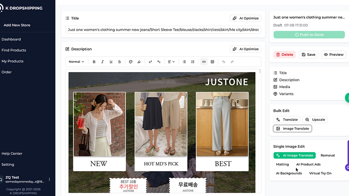Open AI Product Ads tool
The image size is (349, 196).
[x=308, y=164]
